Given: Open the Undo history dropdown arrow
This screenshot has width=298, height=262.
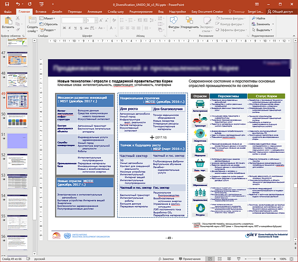Looking at the screenshot, I should click(23, 4).
